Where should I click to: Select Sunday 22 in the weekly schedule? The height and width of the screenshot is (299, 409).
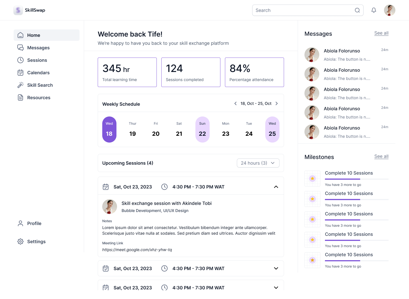click(203, 130)
